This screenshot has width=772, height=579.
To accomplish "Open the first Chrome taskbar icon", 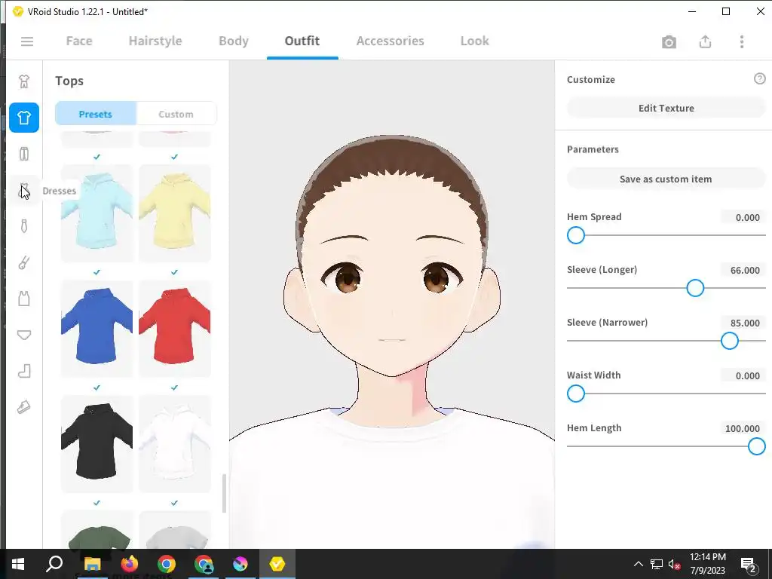I will click(x=167, y=564).
